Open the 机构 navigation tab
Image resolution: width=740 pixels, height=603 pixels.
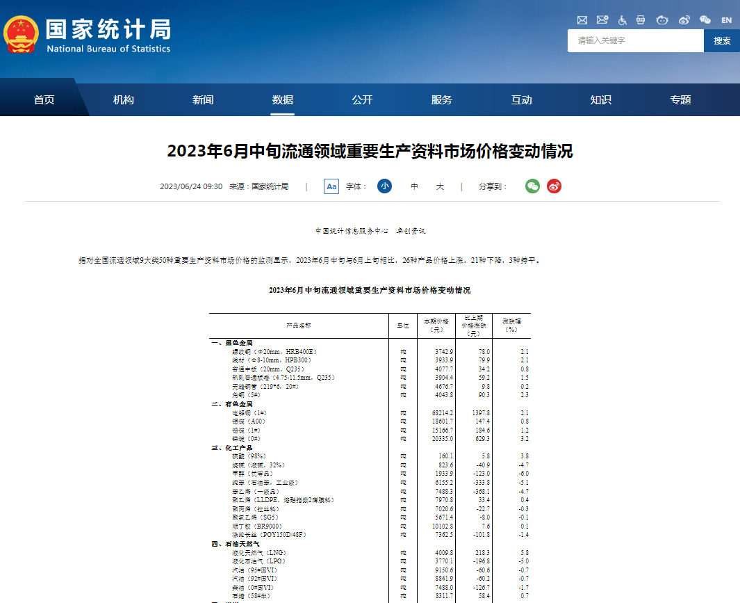[x=123, y=99]
